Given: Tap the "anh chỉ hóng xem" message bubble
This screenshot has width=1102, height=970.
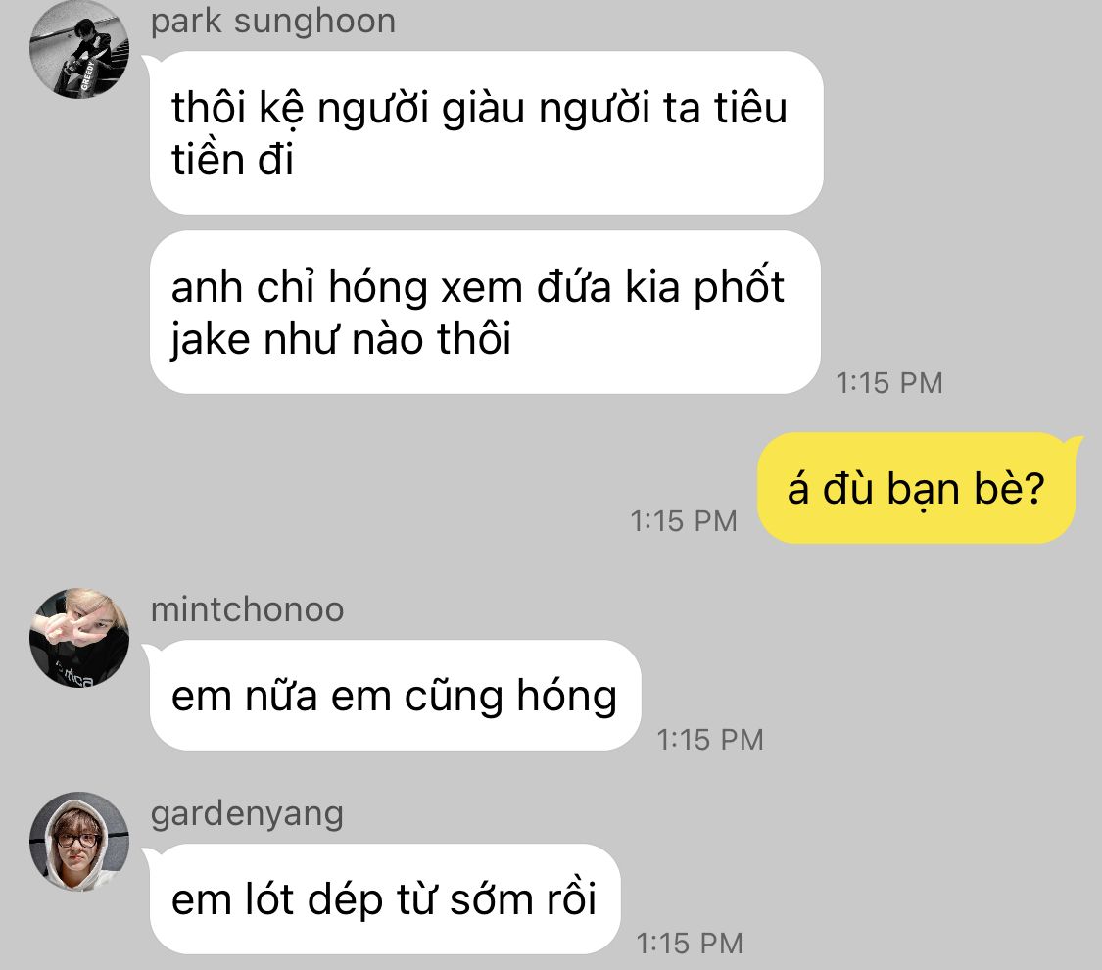Looking at the screenshot, I should [485, 313].
